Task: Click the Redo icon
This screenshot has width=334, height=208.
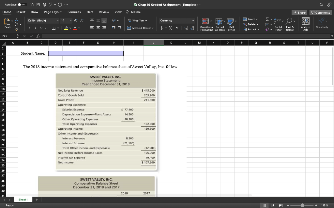Action: click(x=60, y=5)
